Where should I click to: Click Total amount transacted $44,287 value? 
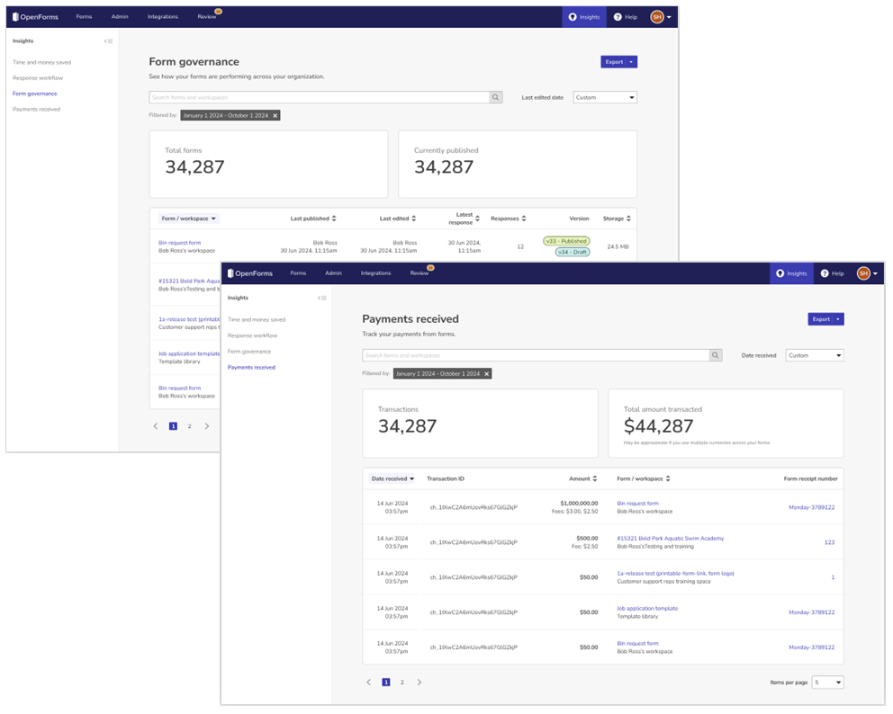[658, 426]
